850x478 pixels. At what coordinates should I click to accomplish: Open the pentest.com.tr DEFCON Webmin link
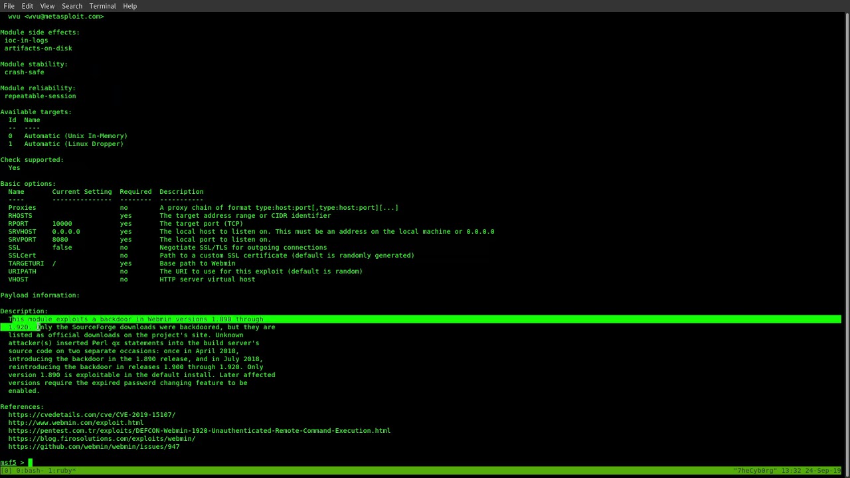(x=199, y=431)
